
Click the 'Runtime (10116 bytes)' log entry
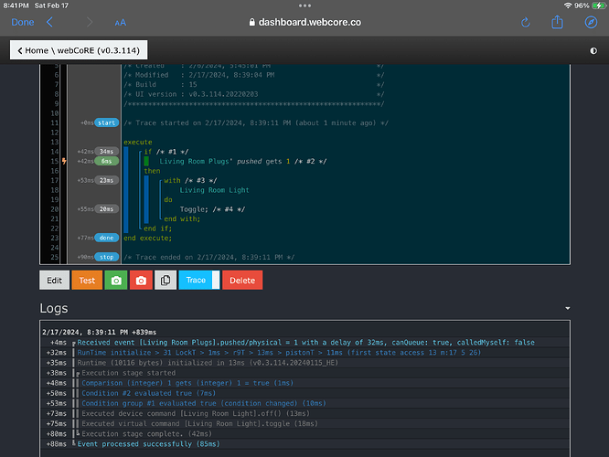[x=208, y=363]
